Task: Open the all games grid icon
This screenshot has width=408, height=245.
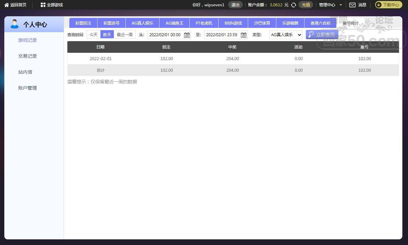Action: (43, 5)
